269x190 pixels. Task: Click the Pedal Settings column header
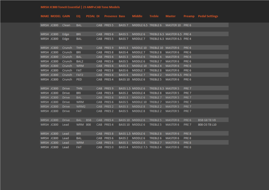(x=208, y=16)
